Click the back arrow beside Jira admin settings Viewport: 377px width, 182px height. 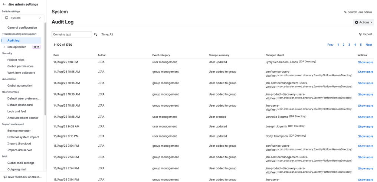(x=4, y=4)
